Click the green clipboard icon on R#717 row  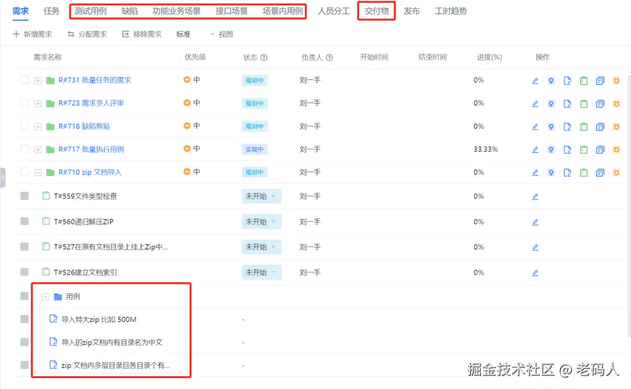pos(584,149)
